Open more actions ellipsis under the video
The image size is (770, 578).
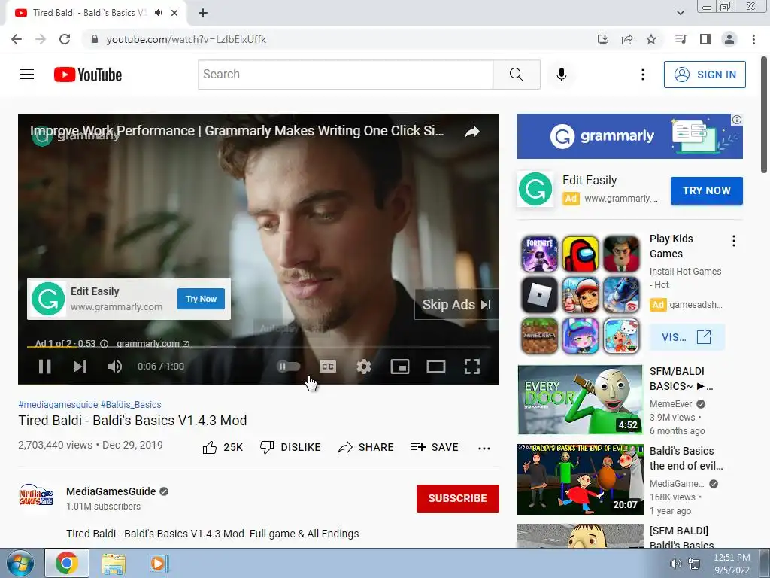tap(484, 449)
